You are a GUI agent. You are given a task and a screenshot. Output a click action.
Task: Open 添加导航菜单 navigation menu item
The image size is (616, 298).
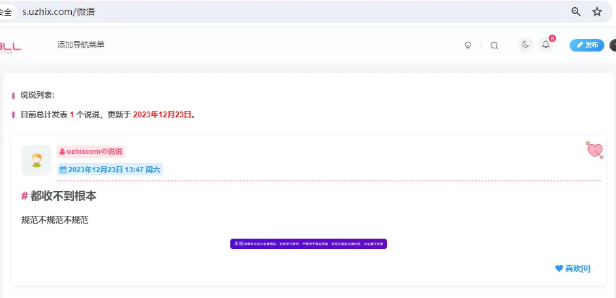[80, 45]
